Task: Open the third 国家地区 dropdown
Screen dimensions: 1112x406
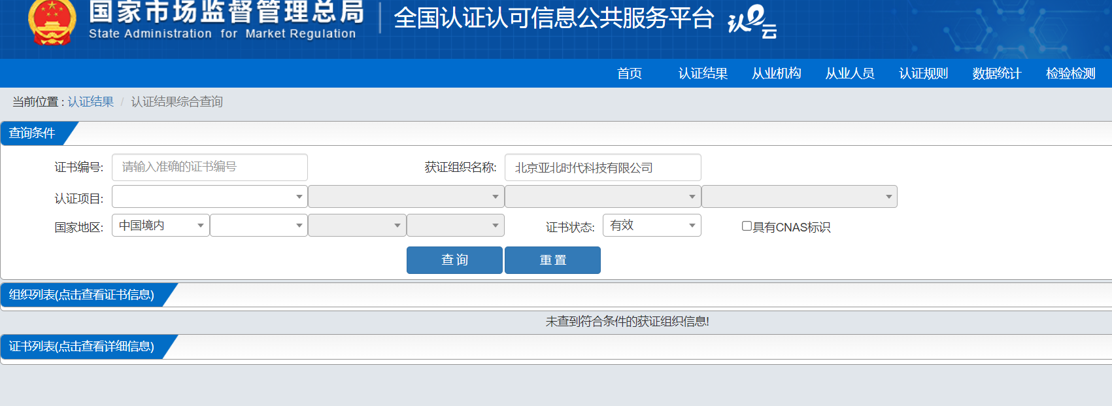Action: 357,225
